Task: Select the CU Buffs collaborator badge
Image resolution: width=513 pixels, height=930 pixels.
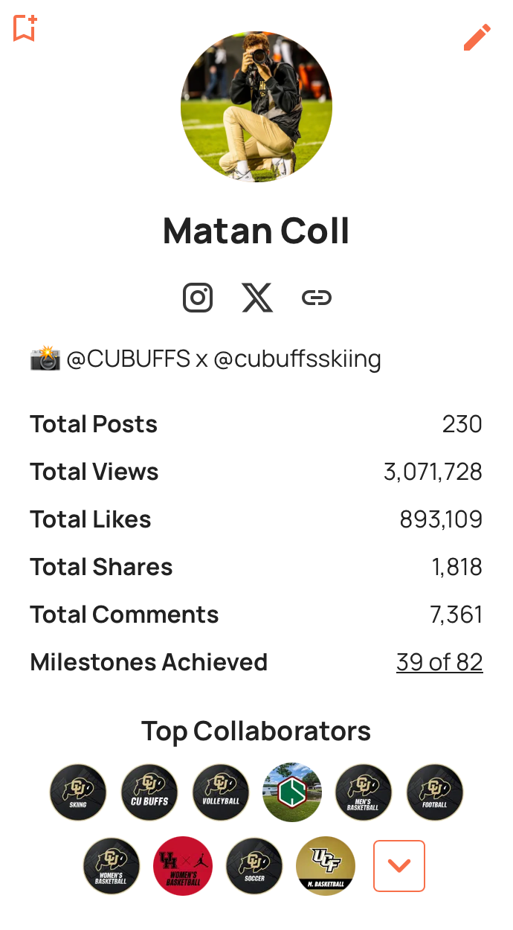Action: click(x=149, y=792)
